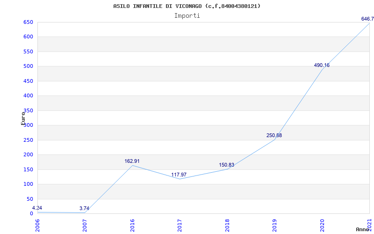Click the 2018 x-axis label
Image resolution: width=374 pixels, height=234 pixels.
click(227, 226)
